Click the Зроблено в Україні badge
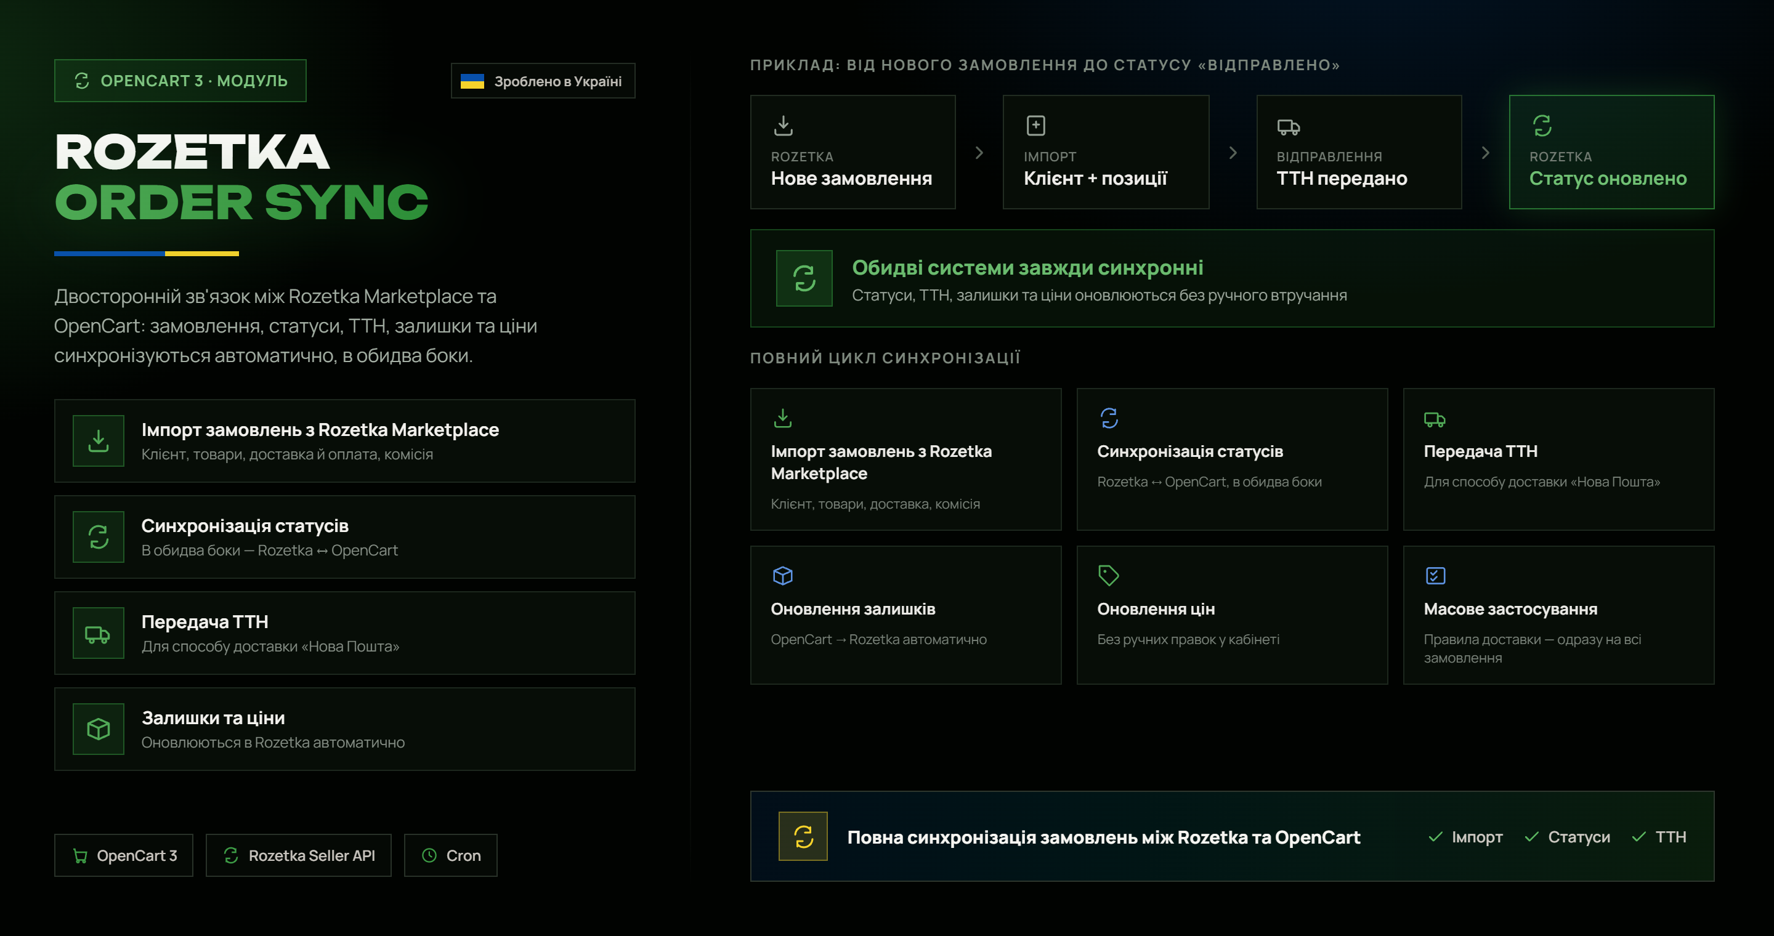This screenshot has height=936, width=1774. pos(543,81)
